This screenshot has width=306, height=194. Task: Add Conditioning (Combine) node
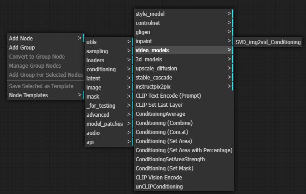pyautogui.click(x=184, y=123)
